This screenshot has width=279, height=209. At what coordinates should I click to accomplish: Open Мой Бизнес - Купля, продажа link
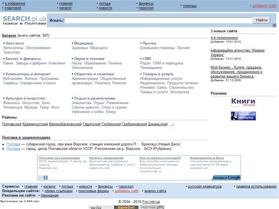point(237,72)
